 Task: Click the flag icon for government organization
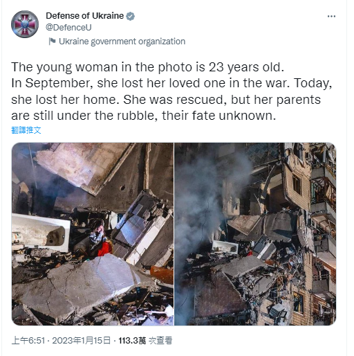52,42
